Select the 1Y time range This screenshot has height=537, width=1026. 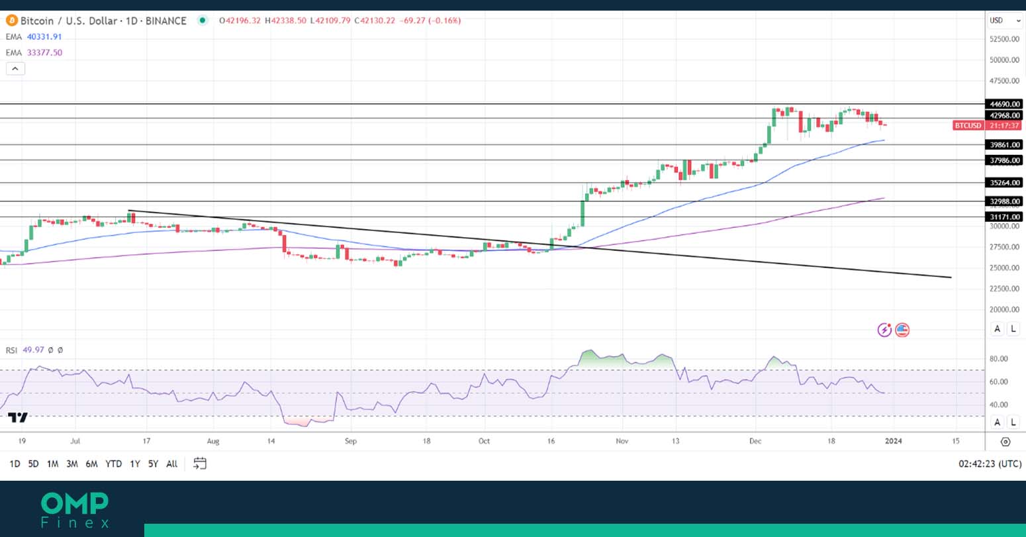pyautogui.click(x=135, y=464)
